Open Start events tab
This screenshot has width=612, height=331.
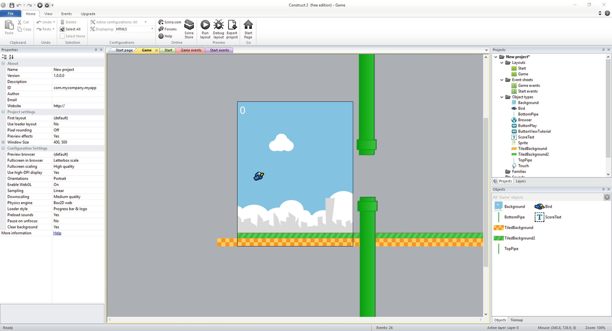click(220, 50)
